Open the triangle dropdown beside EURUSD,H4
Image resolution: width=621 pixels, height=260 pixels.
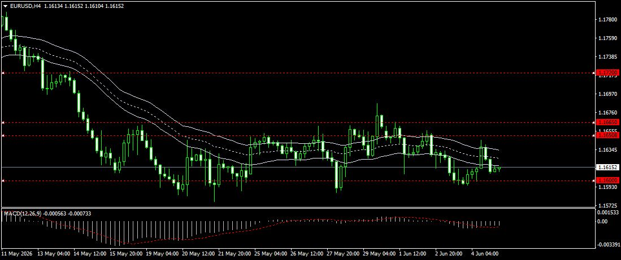pyautogui.click(x=5, y=6)
